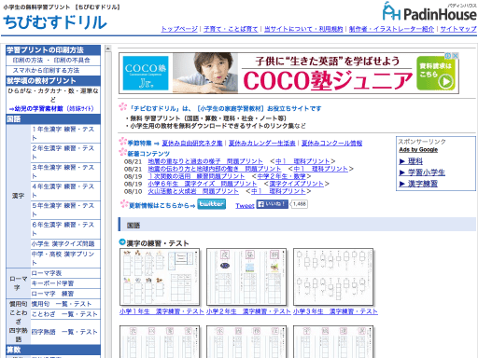Screen dimensions: 478x358
Task: Open 地層の重なりと過去の様子 問題プリント
Action: point(205,161)
